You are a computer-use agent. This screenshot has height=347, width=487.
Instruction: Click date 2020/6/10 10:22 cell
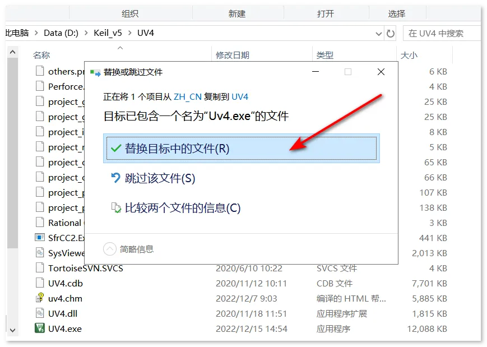pos(249,268)
